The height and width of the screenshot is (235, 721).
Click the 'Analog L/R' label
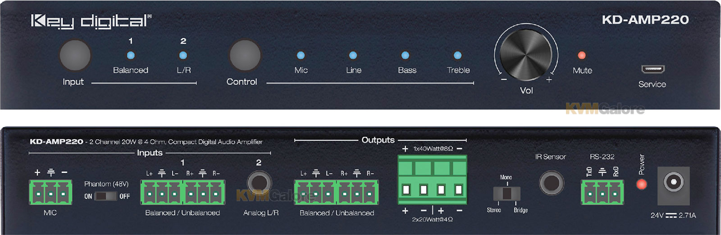(261, 213)
